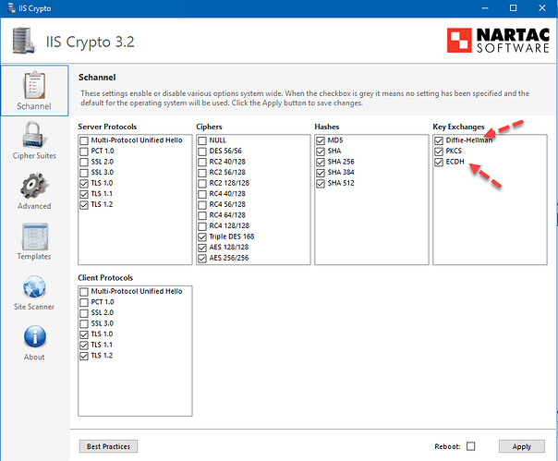Enable DES 56/56 cipher
This screenshot has width=558, height=461.
click(202, 152)
